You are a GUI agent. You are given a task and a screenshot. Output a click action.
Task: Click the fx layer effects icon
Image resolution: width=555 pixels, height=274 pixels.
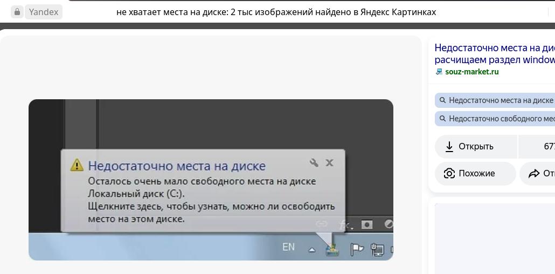pyautogui.click(x=346, y=225)
